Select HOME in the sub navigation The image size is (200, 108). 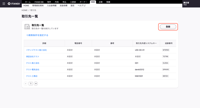tap(26, 5)
